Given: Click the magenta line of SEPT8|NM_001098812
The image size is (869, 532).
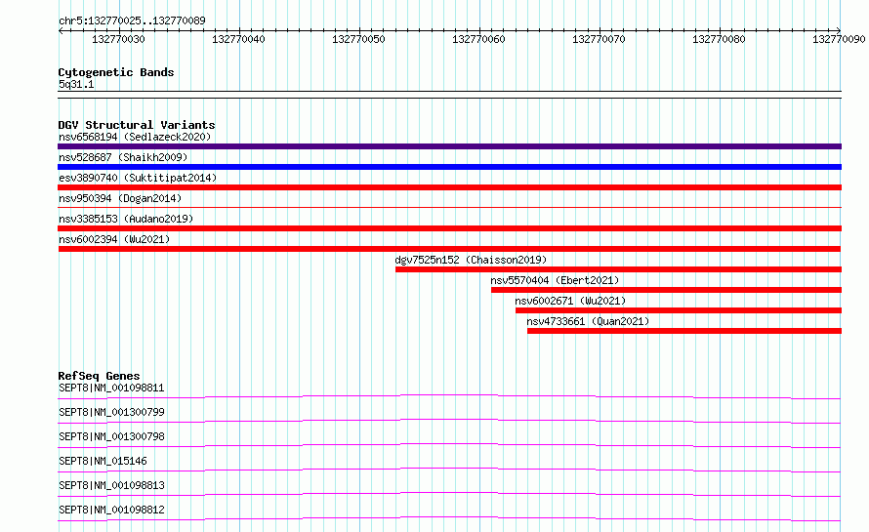Looking at the screenshot, I should [449, 518].
